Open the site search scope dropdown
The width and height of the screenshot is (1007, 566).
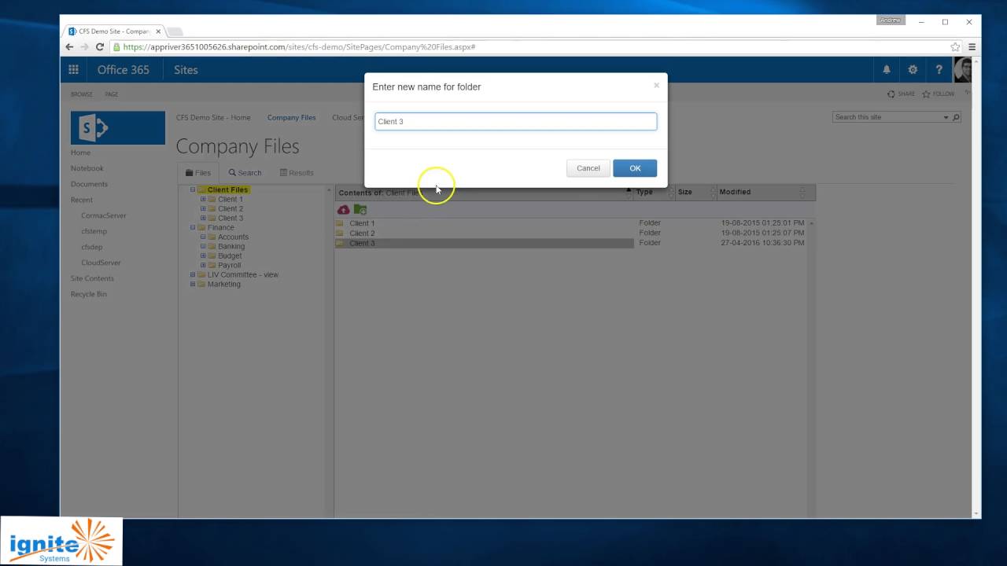tap(946, 117)
